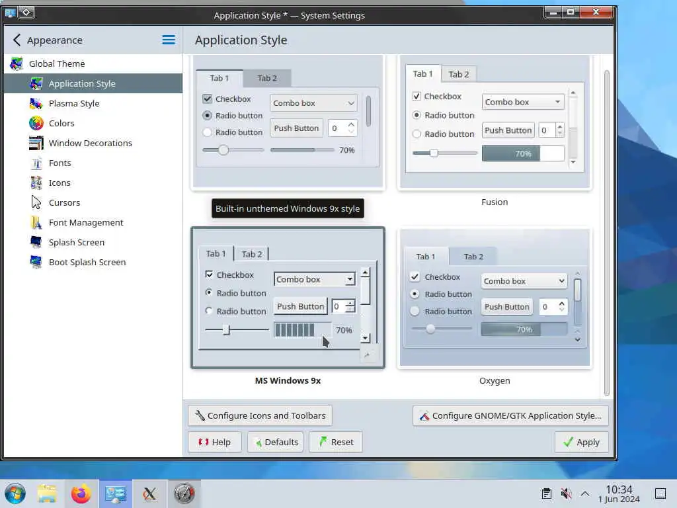677x508 pixels.
Task: Select Tab 1 in the Fusion preview
Action: point(422,73)
